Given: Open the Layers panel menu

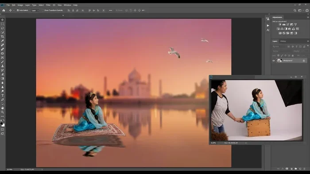Looking at the screenshot, I should 308,41.
